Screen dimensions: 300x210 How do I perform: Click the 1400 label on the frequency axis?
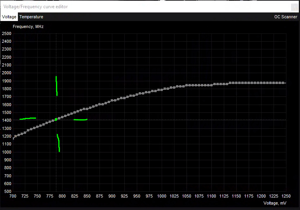pyautogui.click(x=7, y=121)
